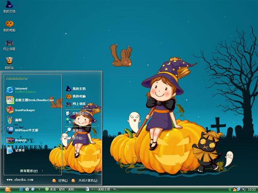Switch to 桌酷主题 taskbar window
This screenshot has width=258, height=193.
pyautogui.click(x=102, y=189)
